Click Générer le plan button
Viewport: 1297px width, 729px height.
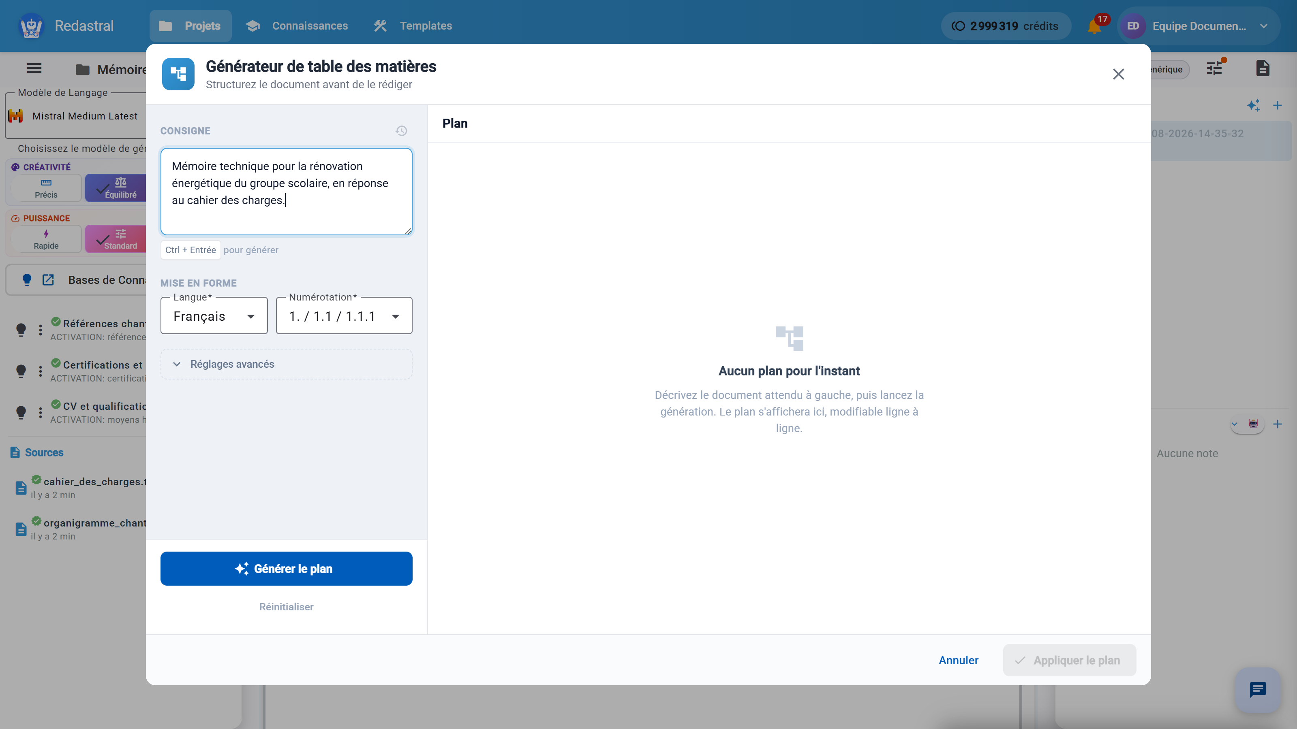pyautogui.click(x=287, y=569)
